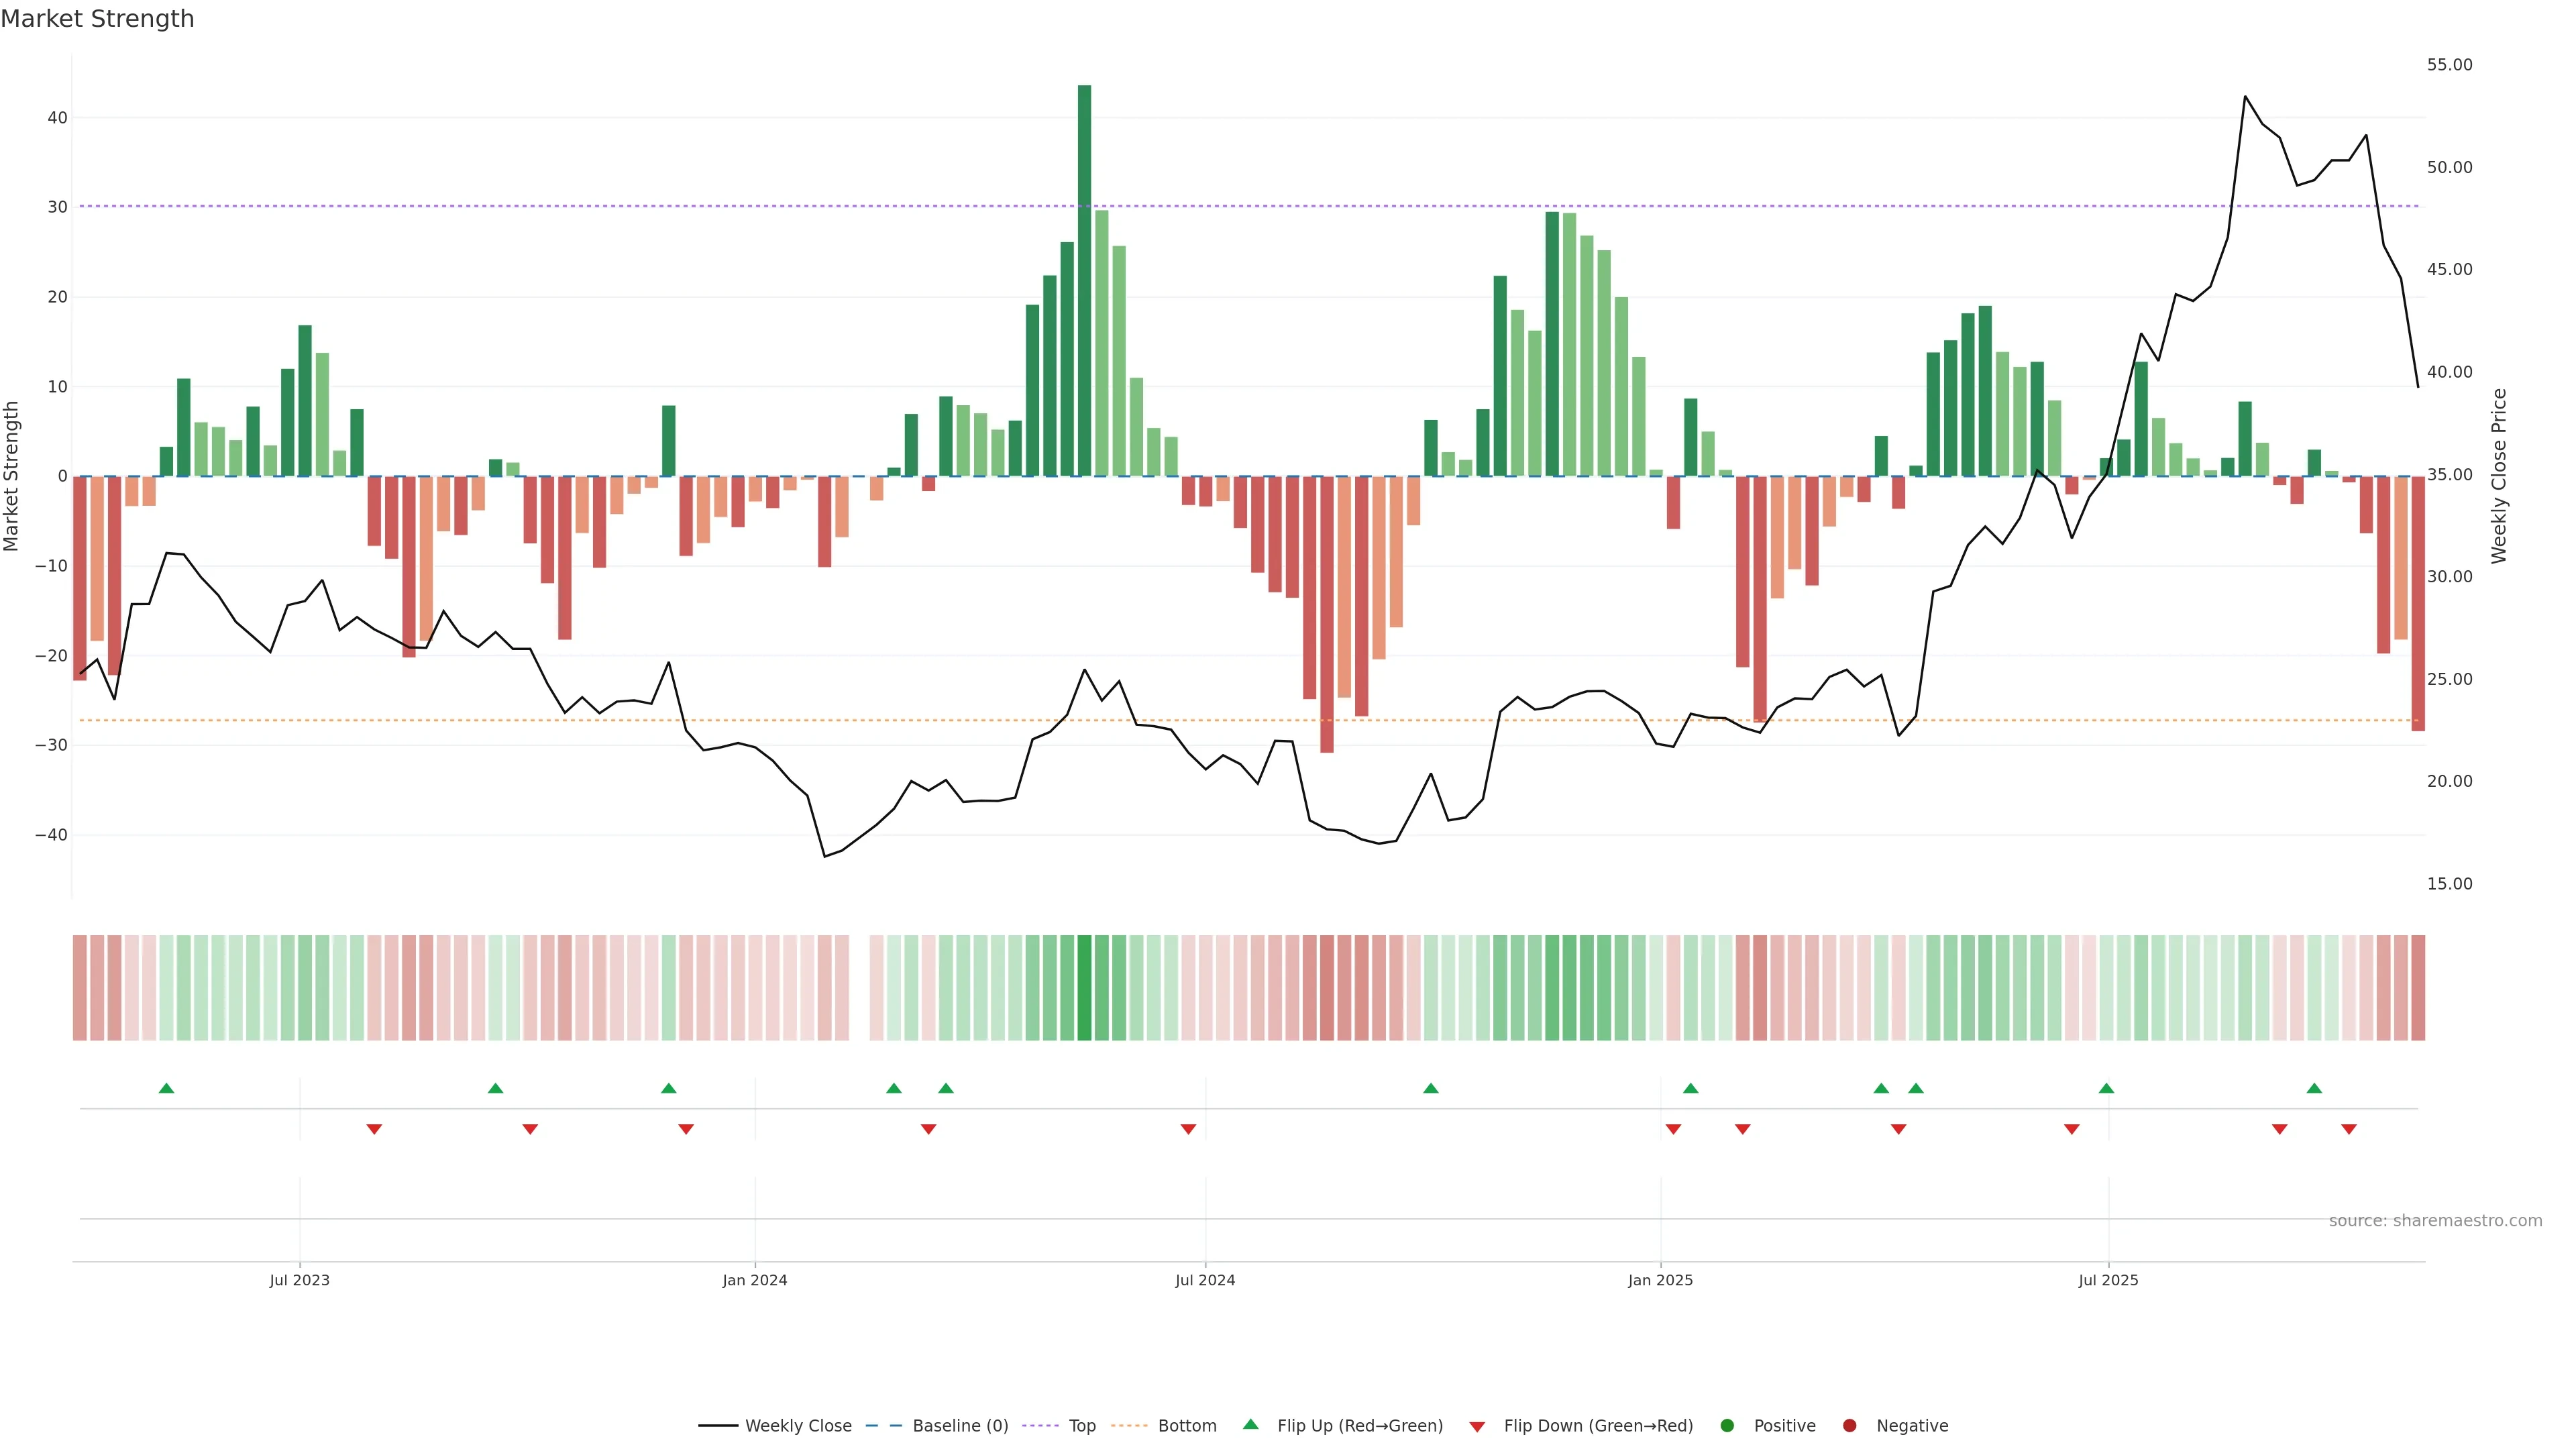Click the tallest dark green strength bar
This screenshot has width=2576, height=1449.
tap(1084, 280)
